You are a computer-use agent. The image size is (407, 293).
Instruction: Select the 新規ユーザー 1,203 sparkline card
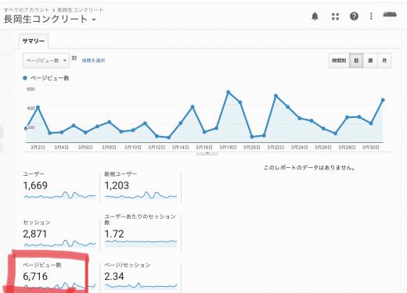coord(141,185)
